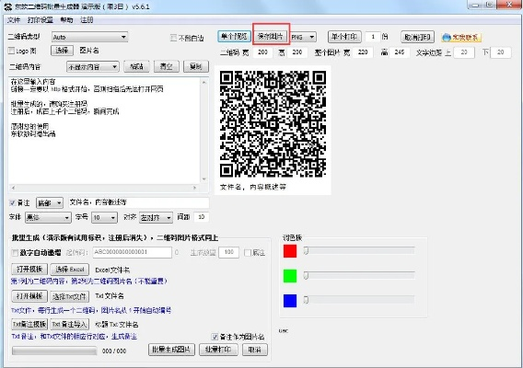Click the 二维码 宽 field showing 200
Viewport: 523px width, 368px height.
[x=262, y=52]
